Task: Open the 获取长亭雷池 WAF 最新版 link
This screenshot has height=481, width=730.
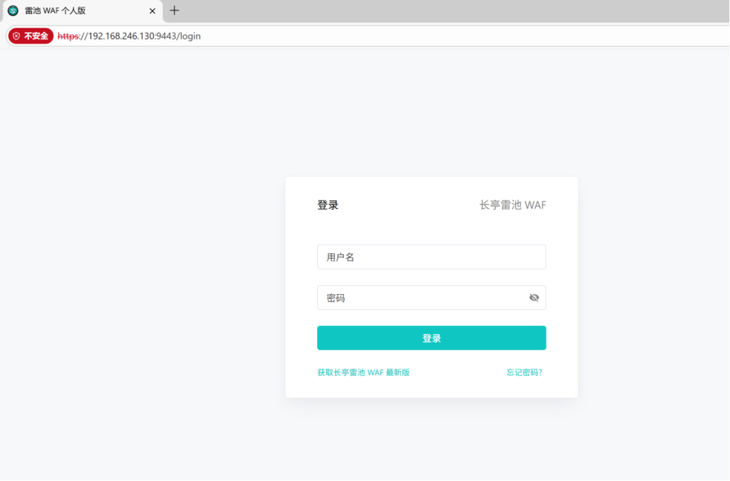Action: point(363,372)
